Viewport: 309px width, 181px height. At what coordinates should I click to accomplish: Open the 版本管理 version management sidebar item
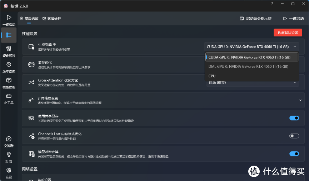click(x=9, y=67)
